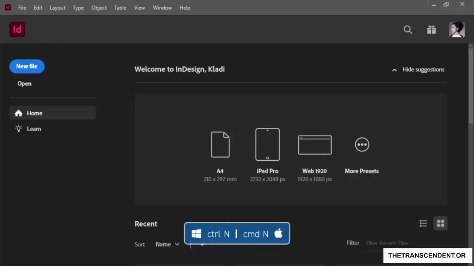The width and height of the screenshot is (474, 266).
Task: Open the Object menu
Action: pyautogui.click(x=99, y=7)
